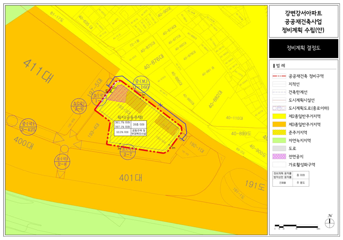The height and width of the screenshot is (240, 343).
Task: Click the blue X mark on blue line
Action: [161, 105]
